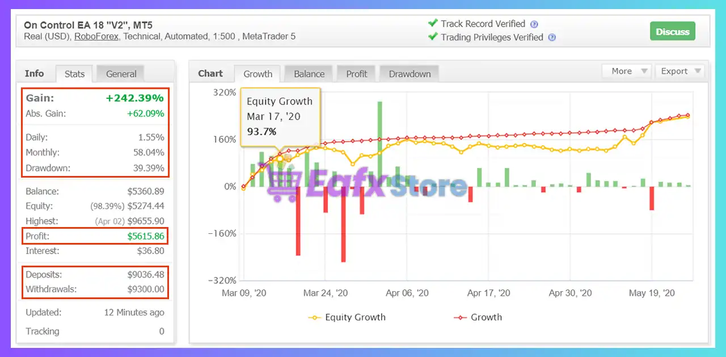Click the Apr 06, '20 axis label
The height and width of the screenshot is (357, 726).
tap(407, 293)
